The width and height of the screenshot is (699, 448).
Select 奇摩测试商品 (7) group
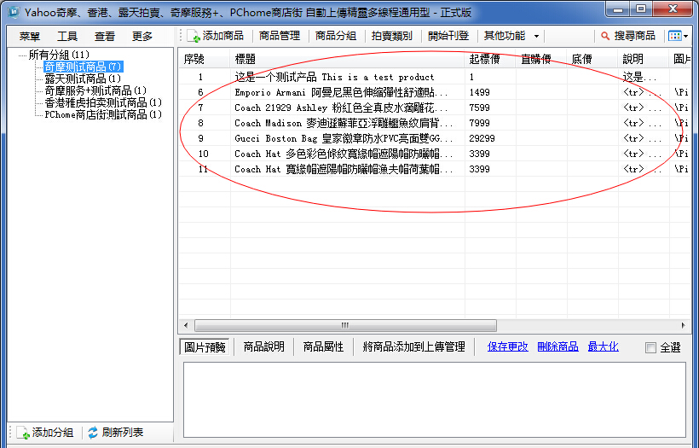point(83,67)
